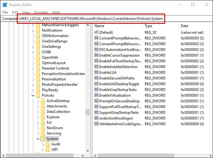Image resolution: width=213 pixels, height=158 pixels.
Task: Select the first ConsentPromptBehavior value with data 5
Action: tap(120, 38)
